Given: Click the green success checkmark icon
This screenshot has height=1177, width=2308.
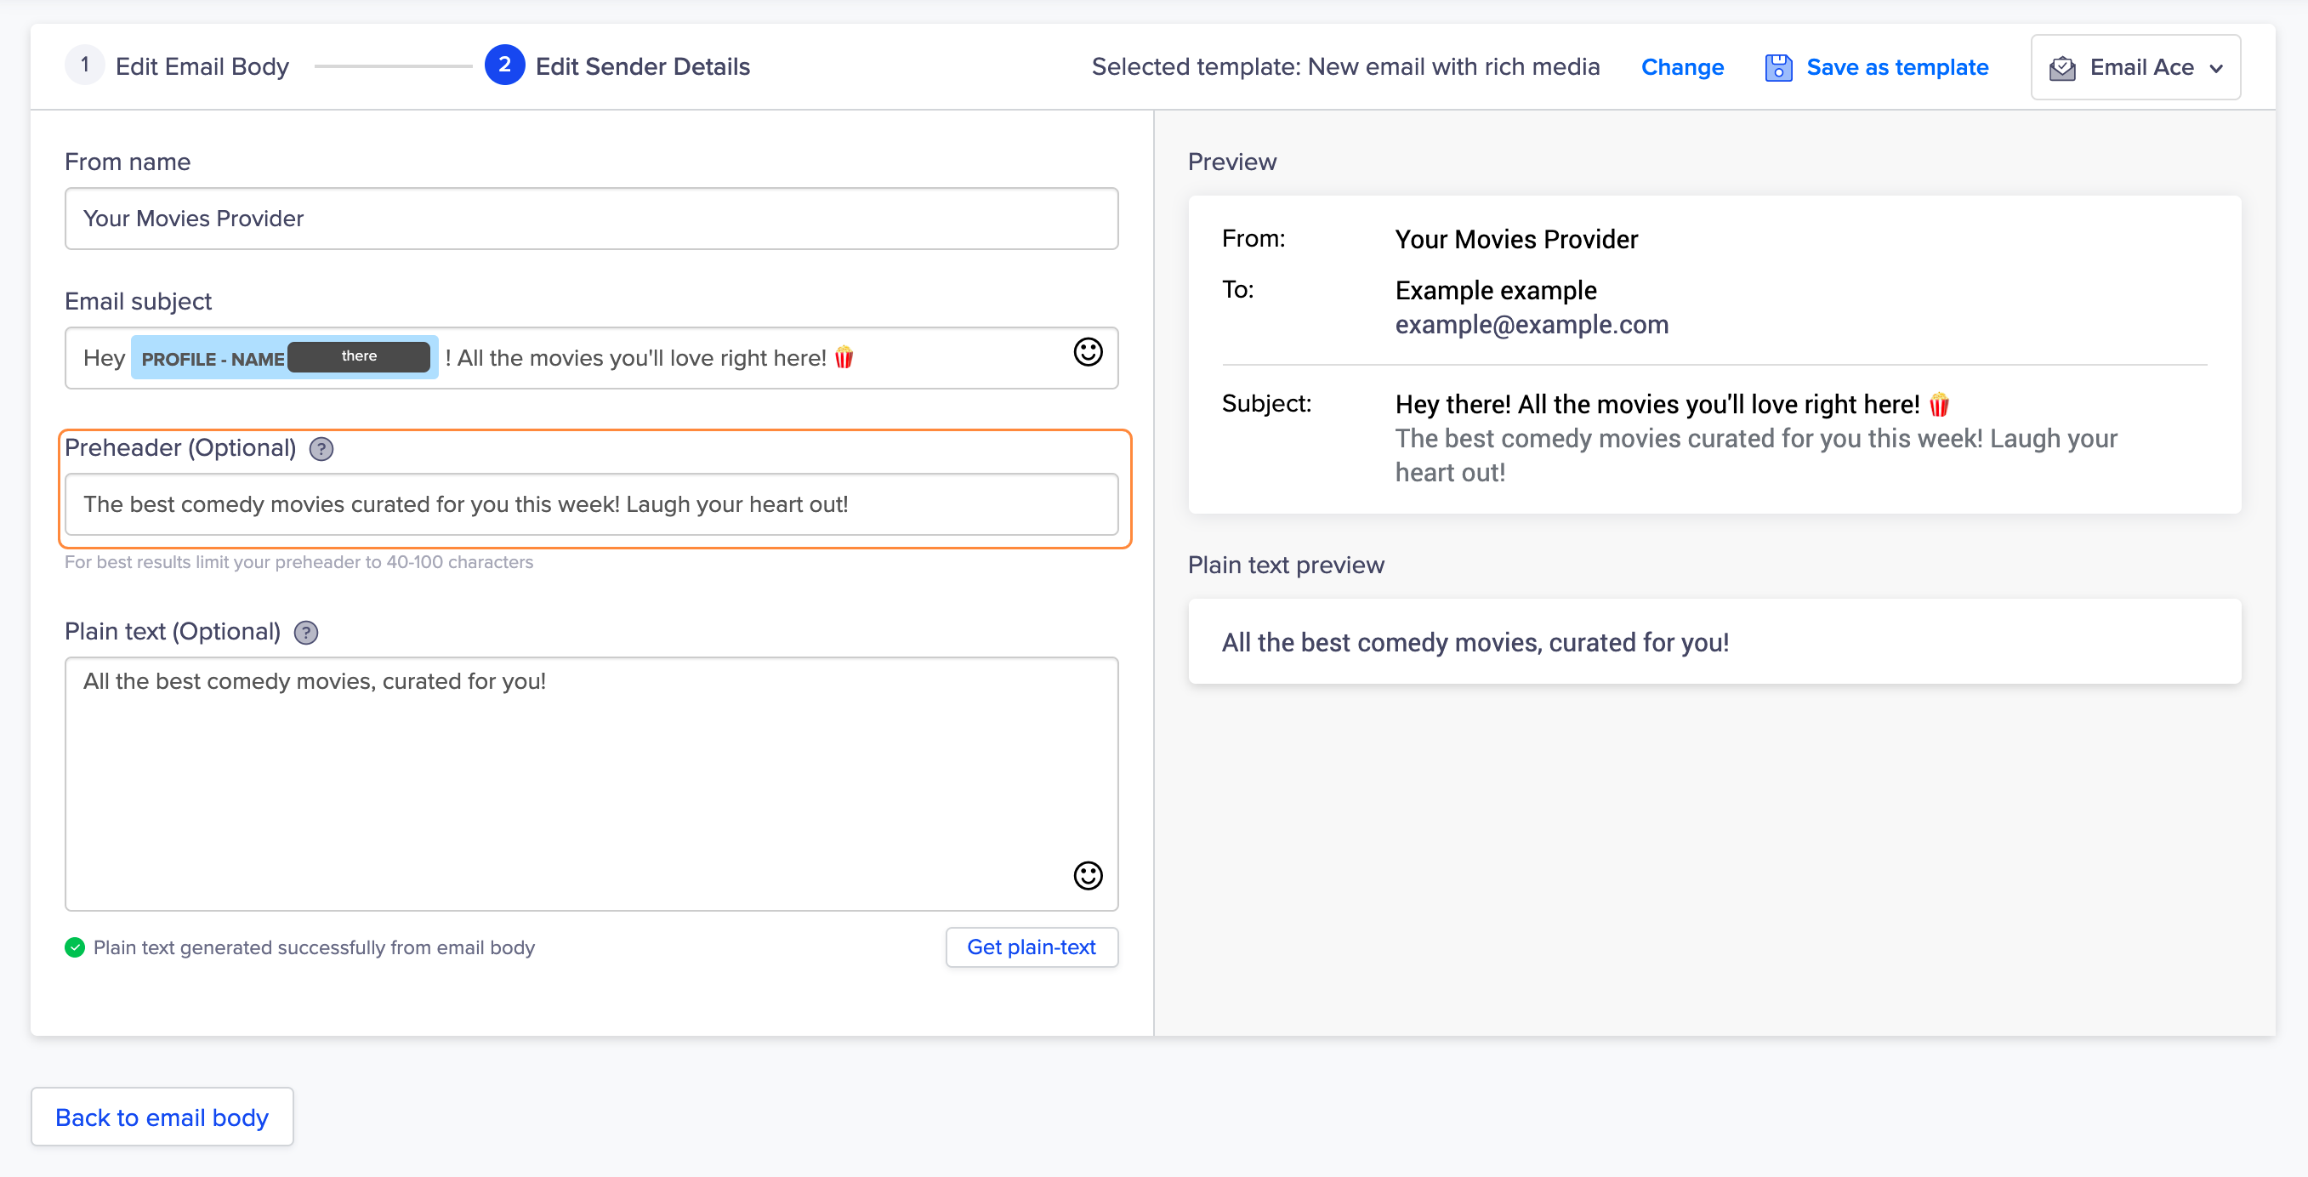Looking at the screenshot, I should coord(74,947).
